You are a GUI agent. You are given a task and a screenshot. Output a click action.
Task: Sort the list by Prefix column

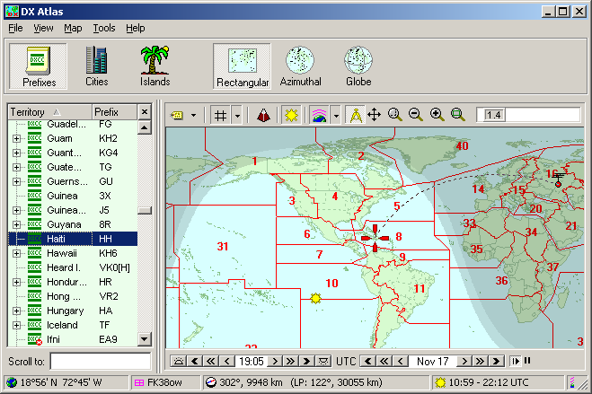(x=114, y=112)
